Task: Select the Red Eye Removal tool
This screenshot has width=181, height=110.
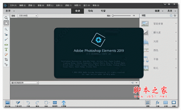Action: click(x=6, y=34)
